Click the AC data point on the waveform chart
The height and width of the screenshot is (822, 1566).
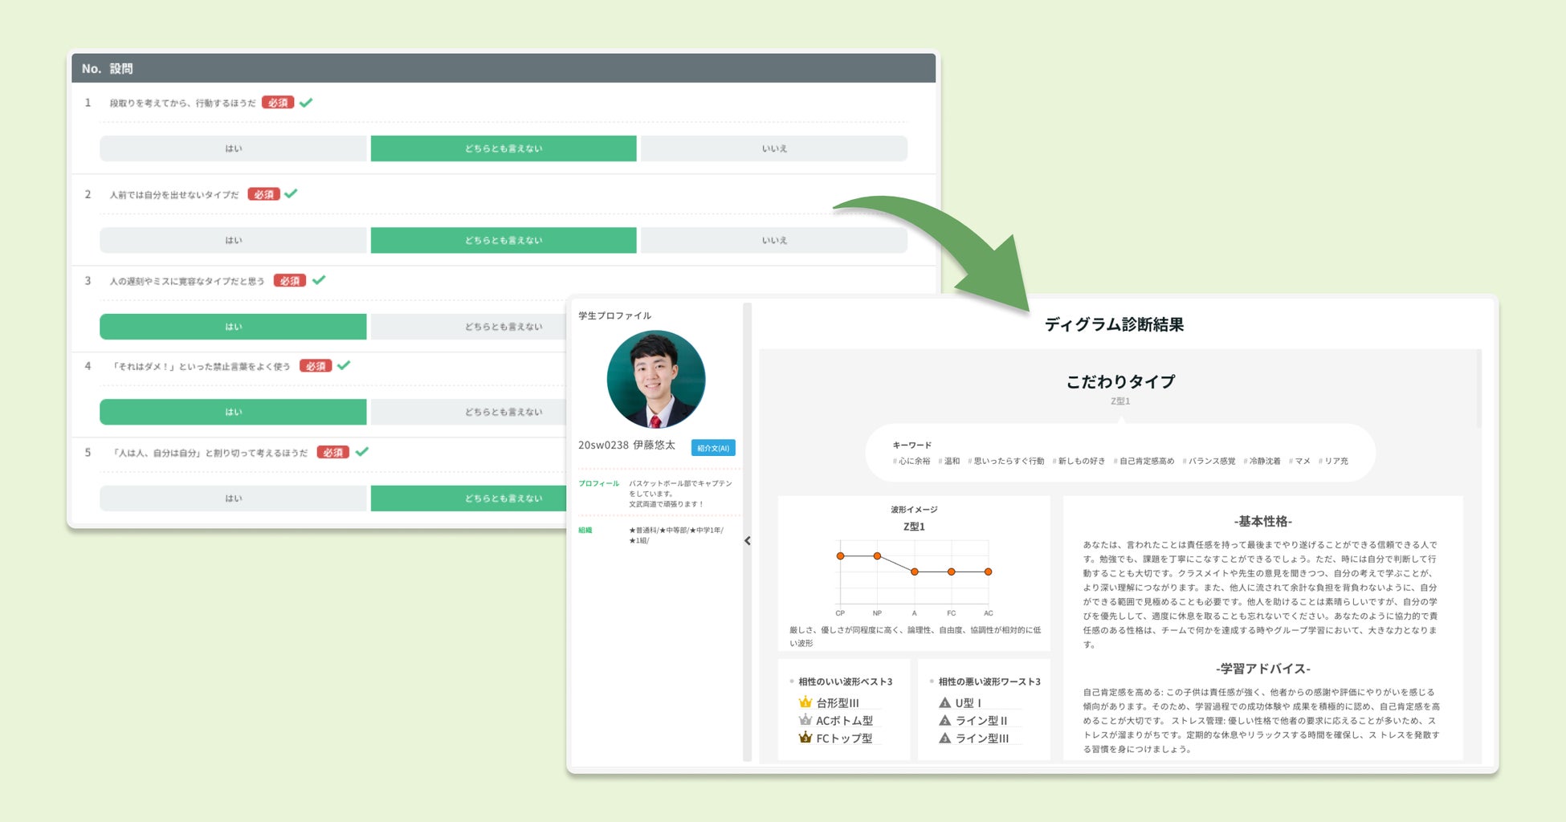tap(989, 572)
